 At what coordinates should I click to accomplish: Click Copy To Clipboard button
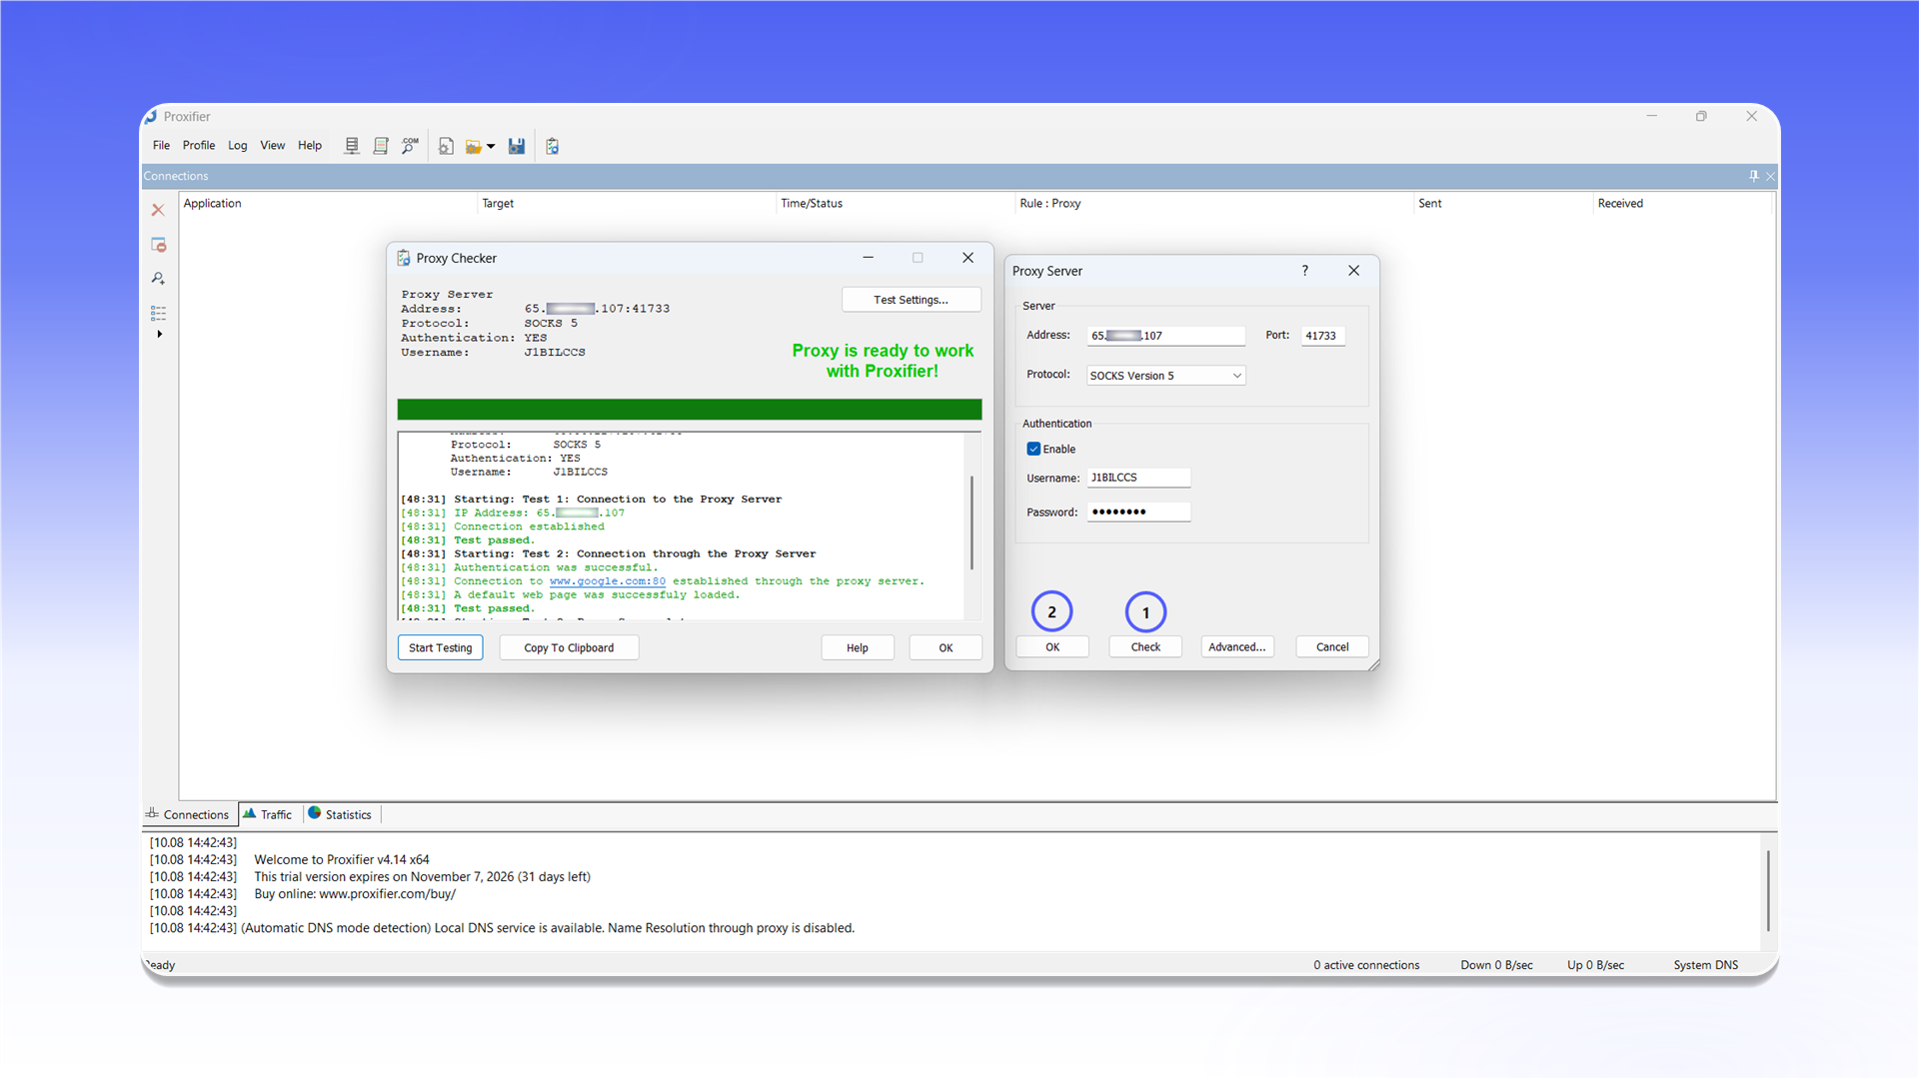click(x=569, y=647)
